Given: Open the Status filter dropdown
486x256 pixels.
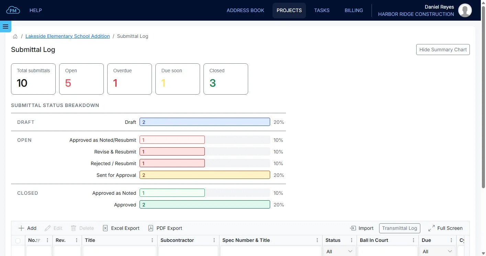Looking at the screenshot, I should tap(340, 251).
